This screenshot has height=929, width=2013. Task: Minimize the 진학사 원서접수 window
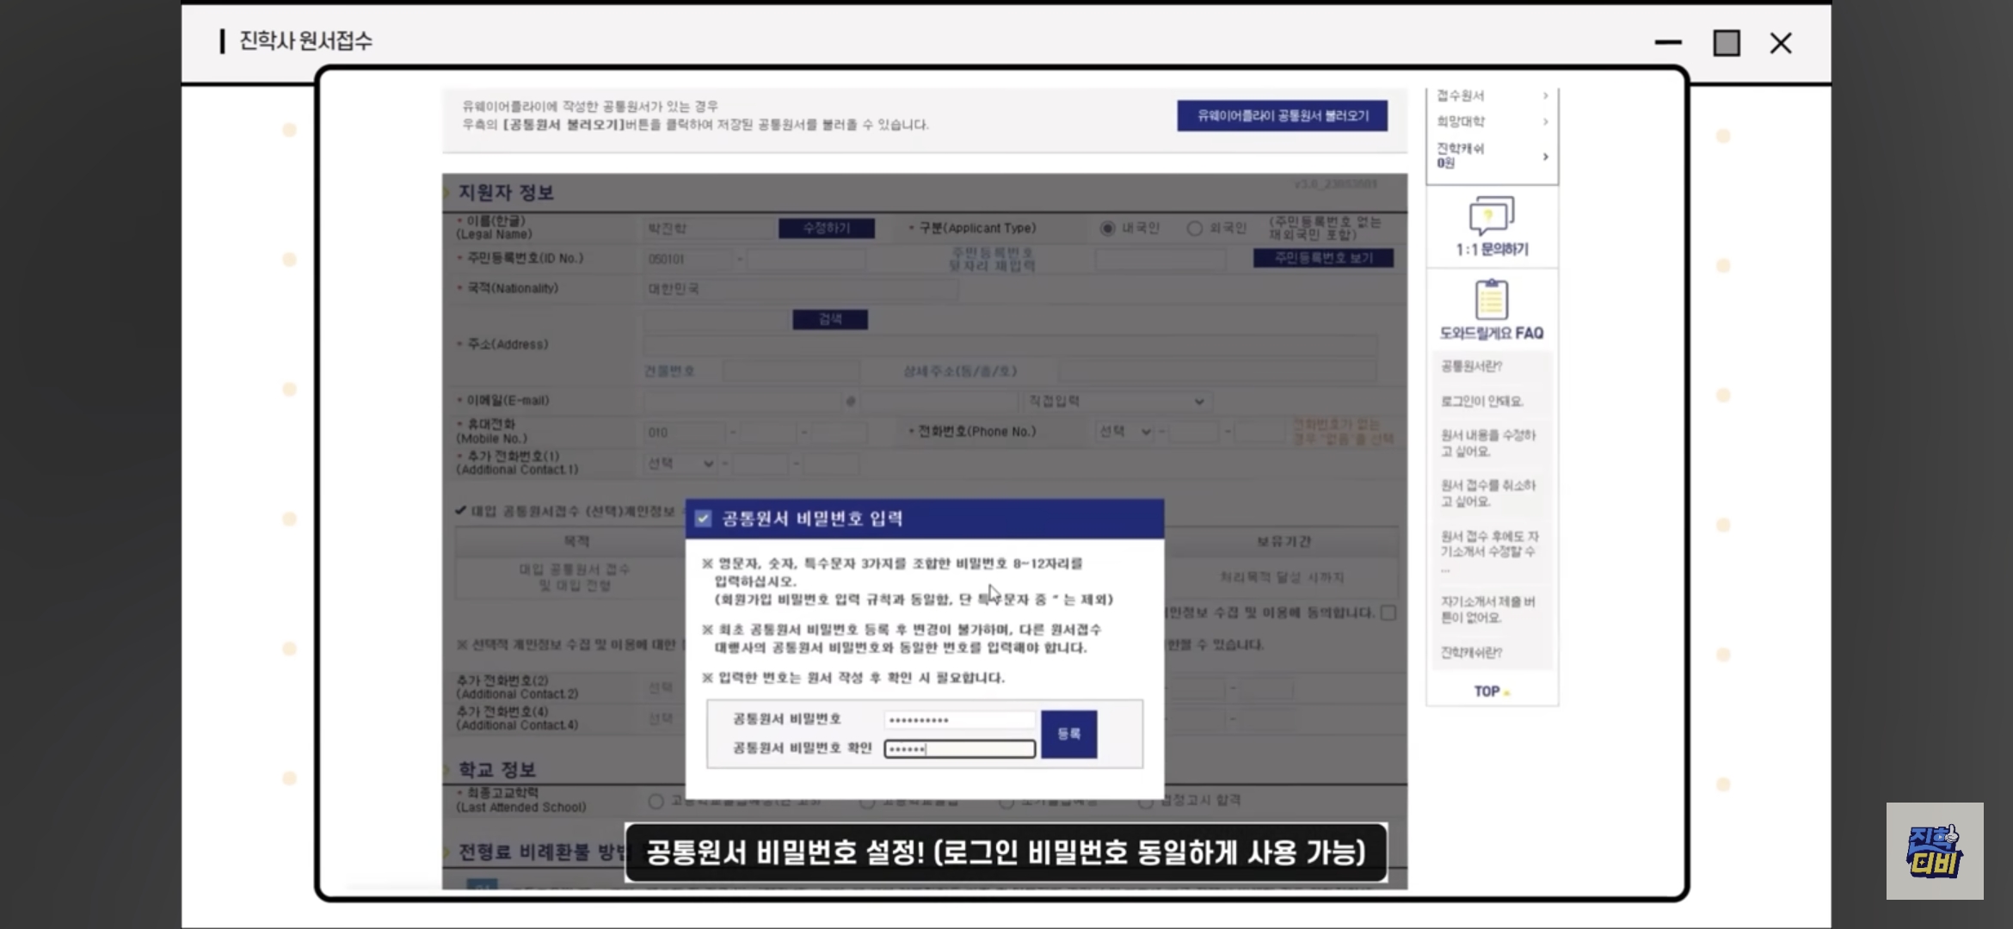click(x=1667, y=43)
